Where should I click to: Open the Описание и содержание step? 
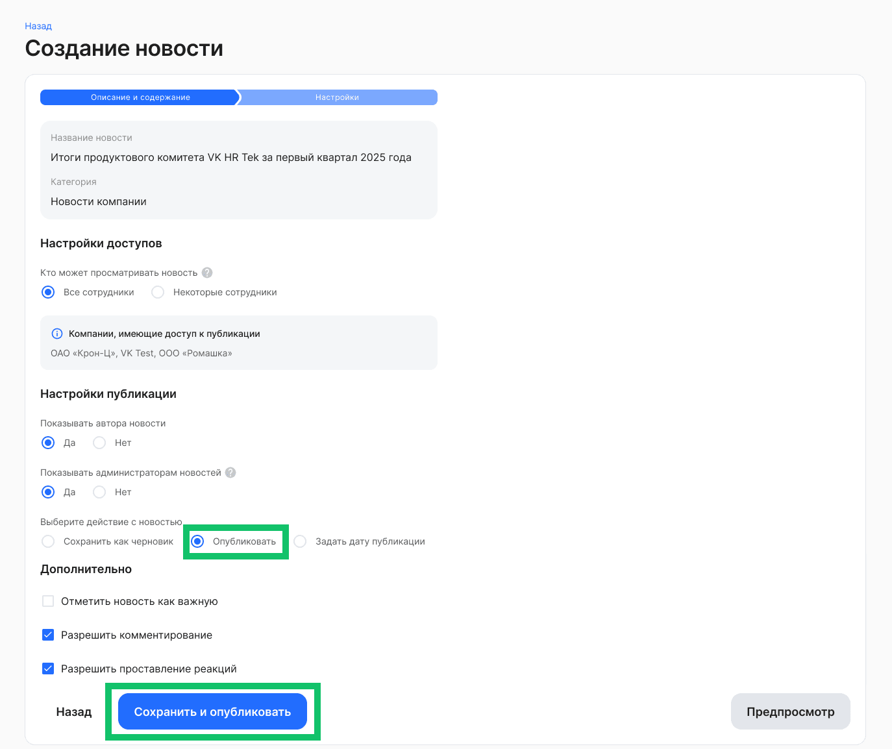point(139,97)
